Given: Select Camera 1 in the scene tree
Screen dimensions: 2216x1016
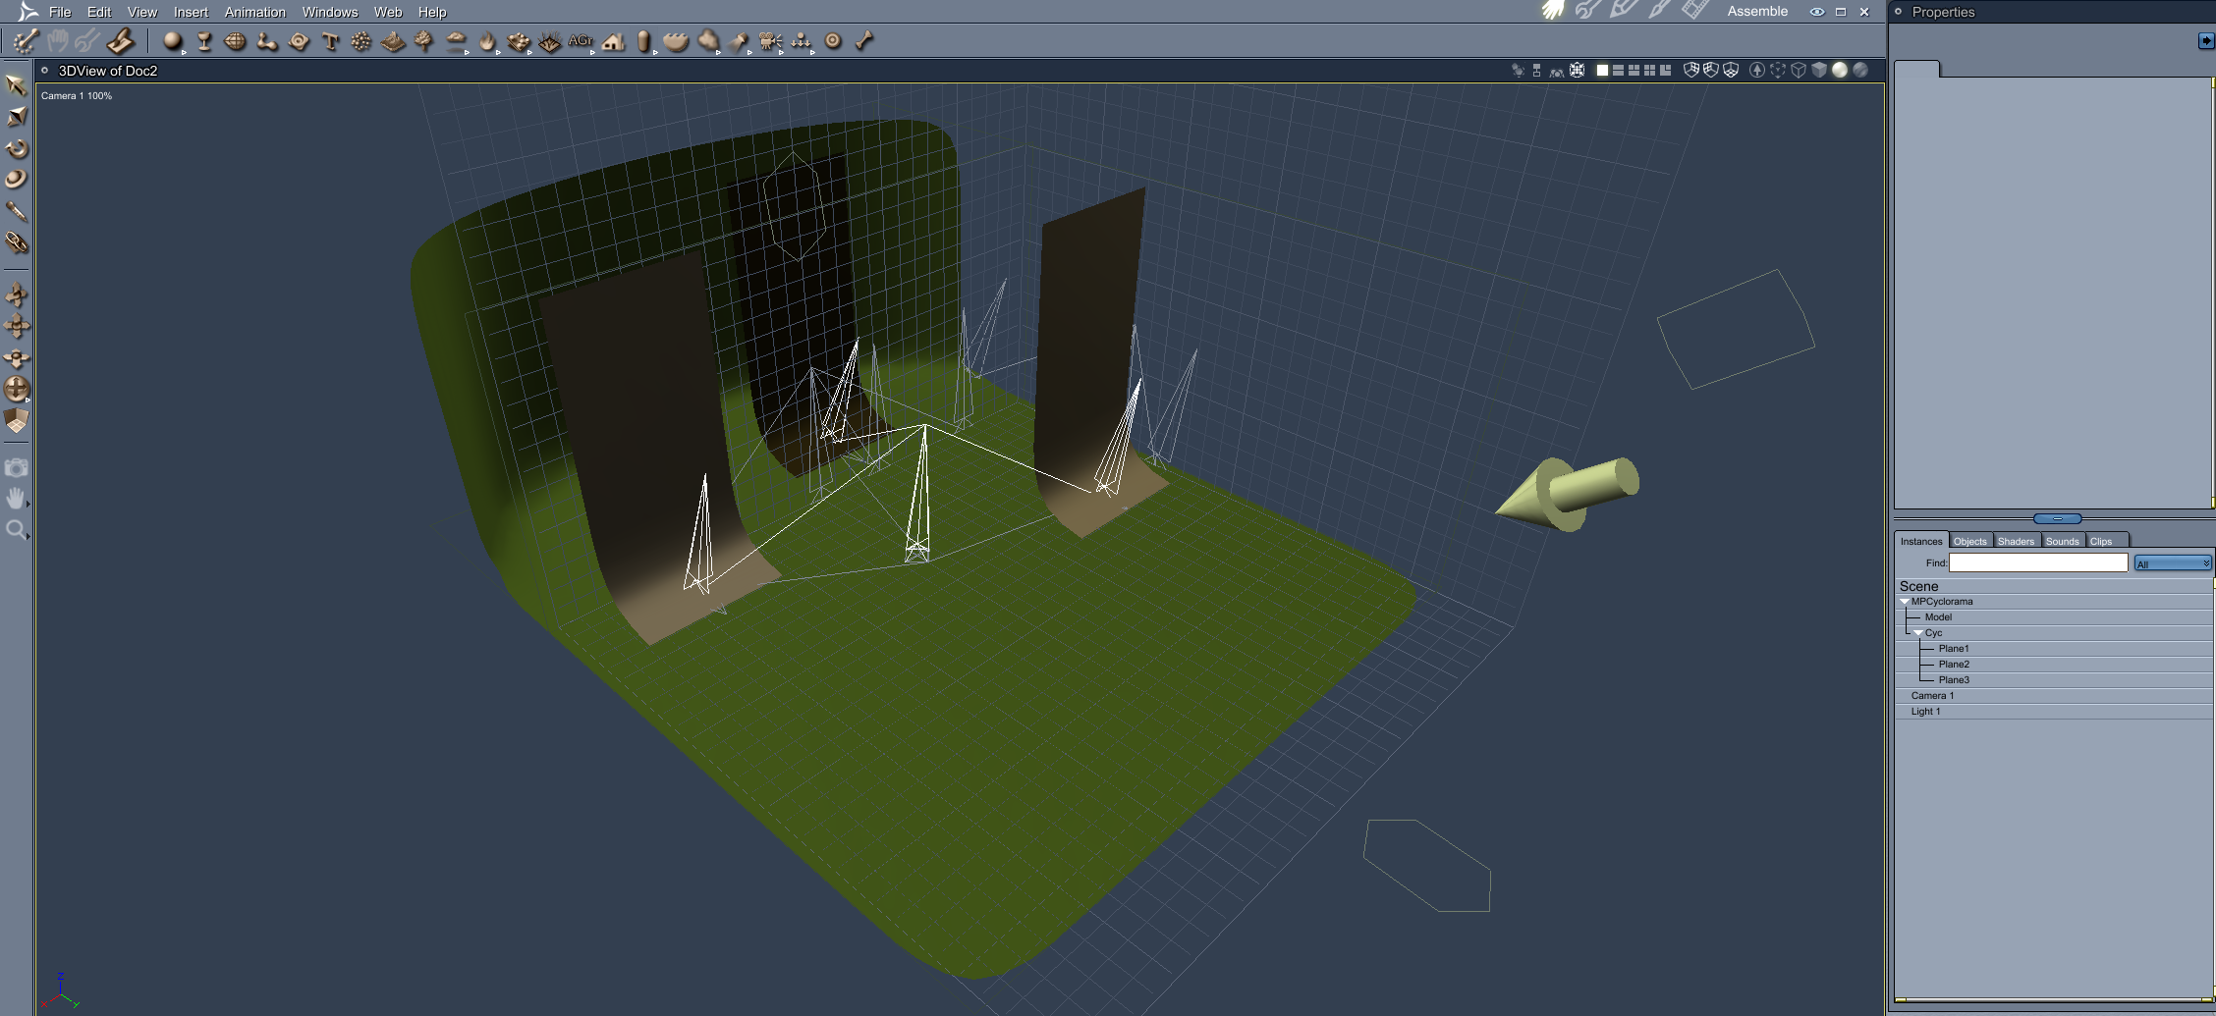Looking at the screenshot, I should [2054, 696].
